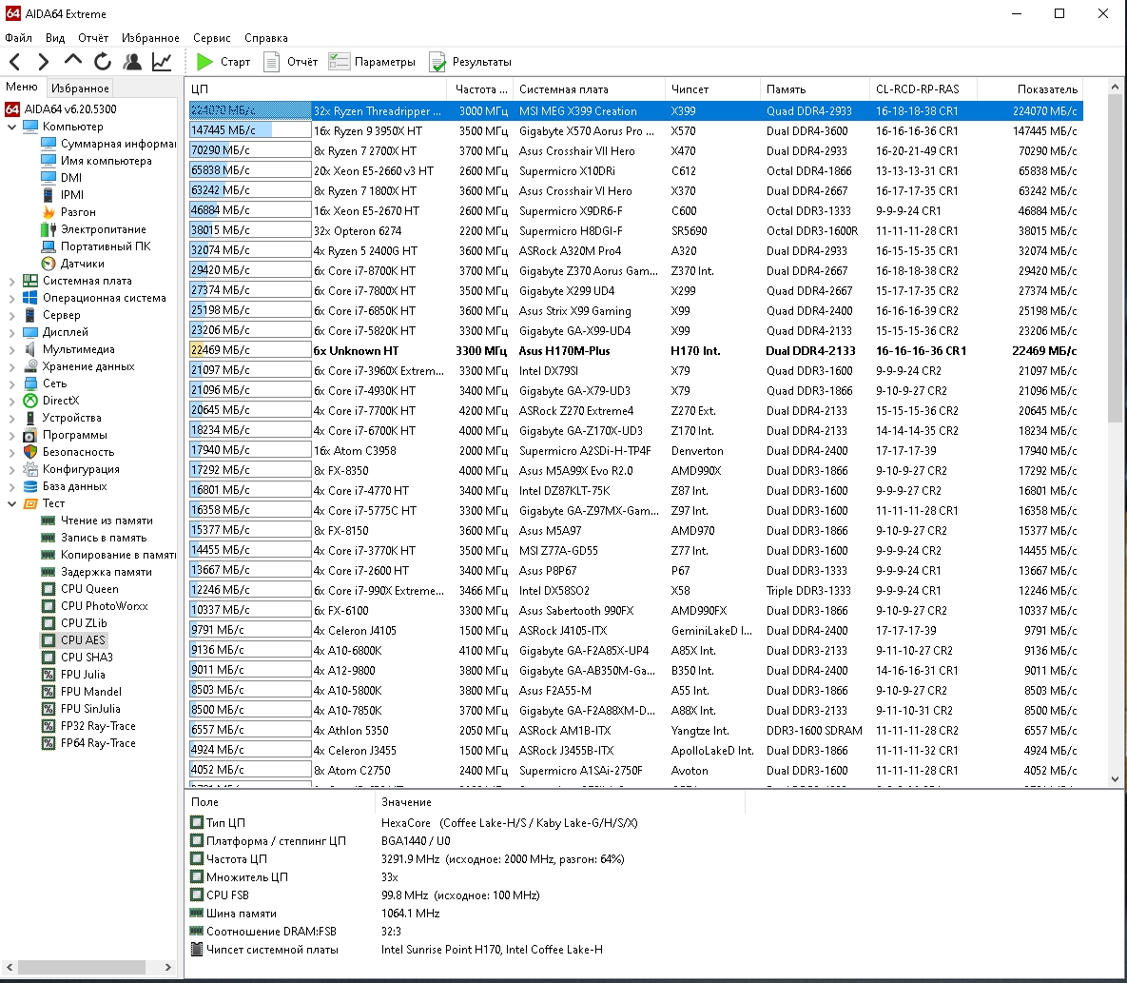The height and width of the screenshot is (983, 1127).
Task: Select the DirectX item in the tree
Action: [61, 401]
